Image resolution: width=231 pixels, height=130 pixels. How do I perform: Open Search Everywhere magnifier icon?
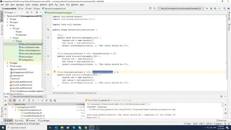225,9
